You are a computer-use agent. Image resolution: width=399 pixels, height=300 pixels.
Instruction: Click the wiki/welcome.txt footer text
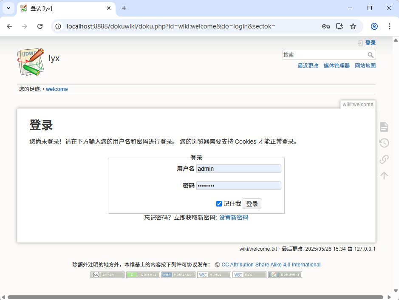pos(258,249)
